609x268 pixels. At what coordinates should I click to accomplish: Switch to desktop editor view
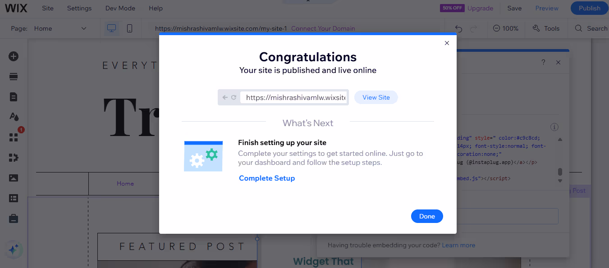[111, 28]
